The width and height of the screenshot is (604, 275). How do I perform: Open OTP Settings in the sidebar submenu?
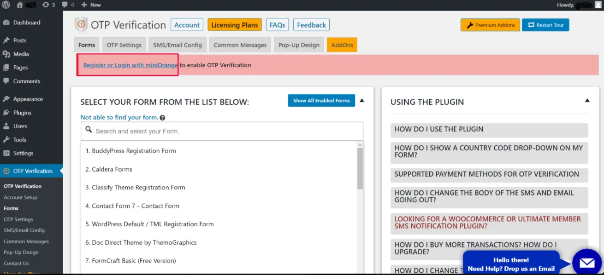pyautogui.click(x=18, y=219)
